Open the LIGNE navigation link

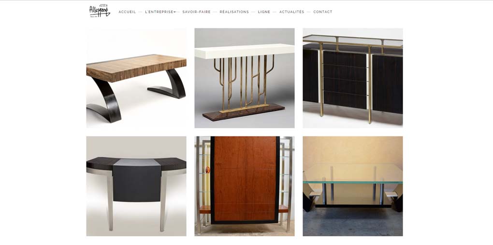[x=264, y=12]
